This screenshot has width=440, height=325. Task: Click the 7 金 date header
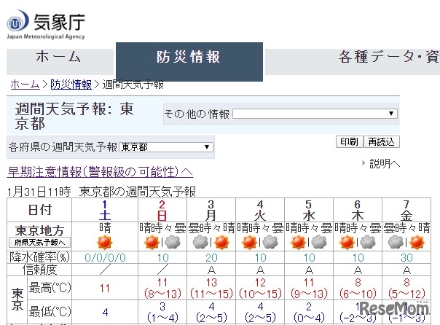coord(406,210)
